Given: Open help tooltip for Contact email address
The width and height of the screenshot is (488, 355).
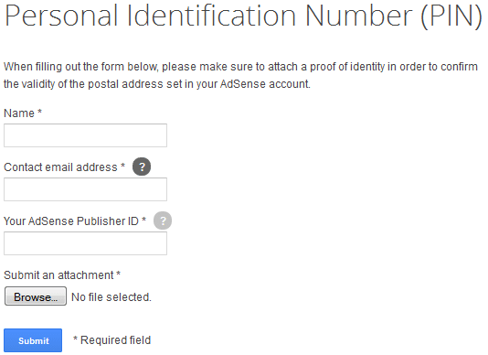Looking at the screenshot, I should tap(142, 167).
